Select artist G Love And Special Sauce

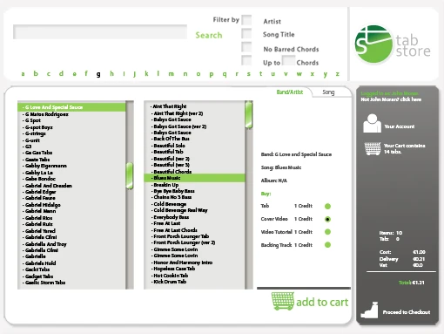point(71,107)
